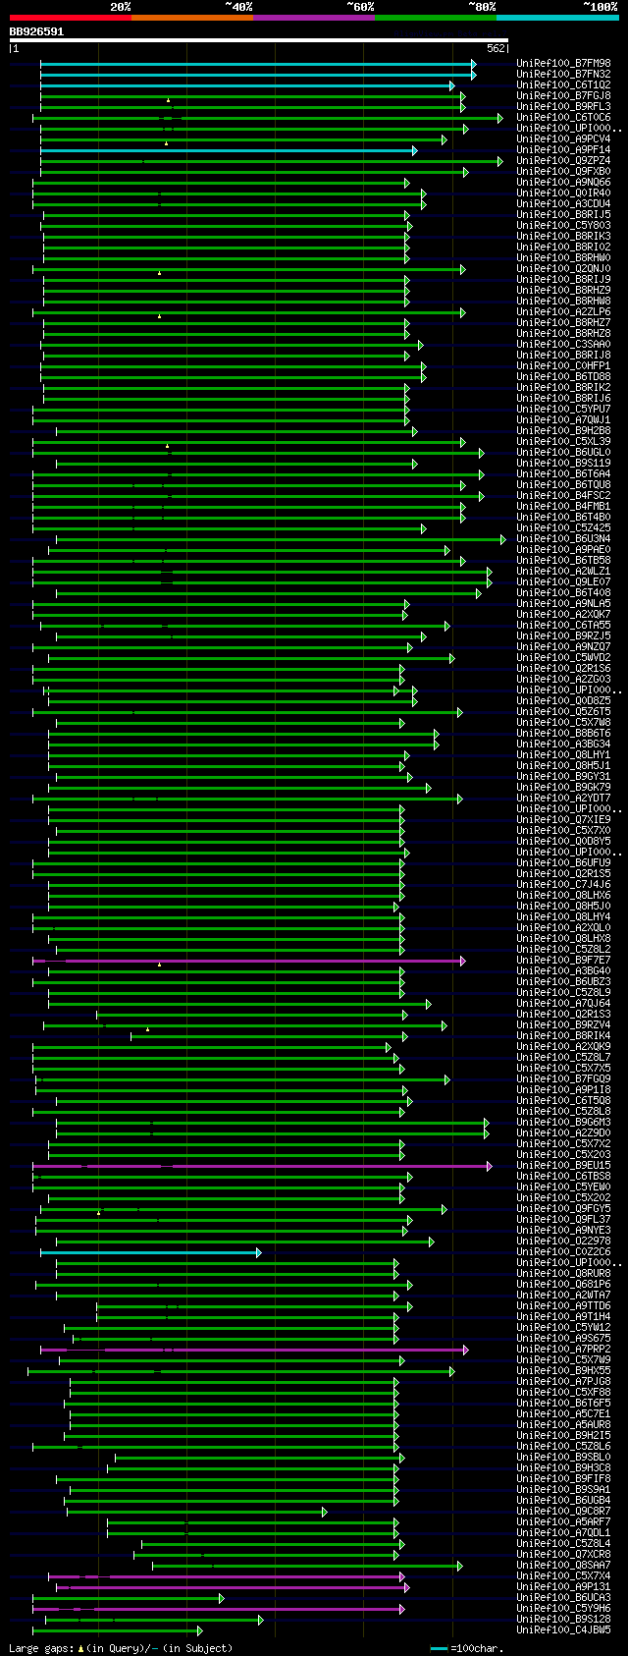The width and height of the screenshot is (628, 1656).
Task: Select UniRef100_B6UCA3 label
Action: (x=563, y=1598)
